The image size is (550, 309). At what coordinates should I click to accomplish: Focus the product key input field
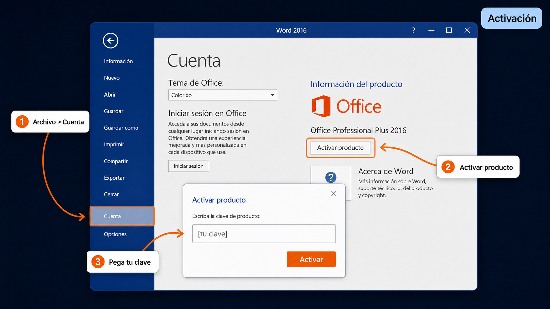264,233
